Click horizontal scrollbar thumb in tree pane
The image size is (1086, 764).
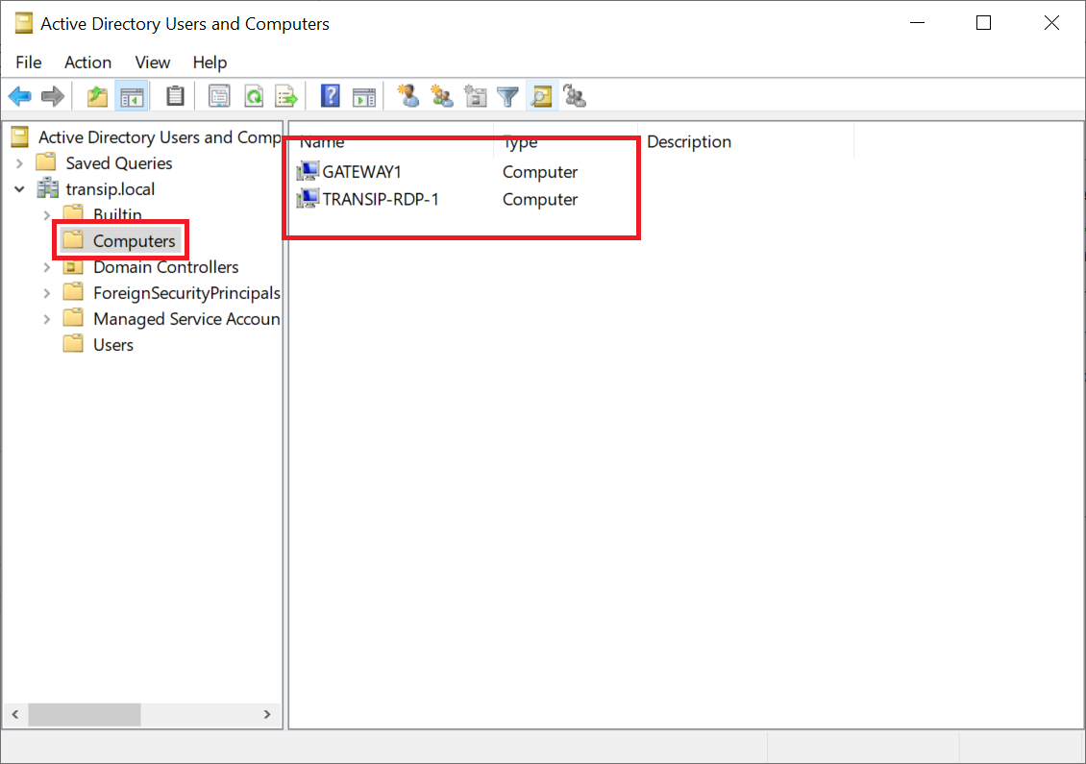pos(85,714)
